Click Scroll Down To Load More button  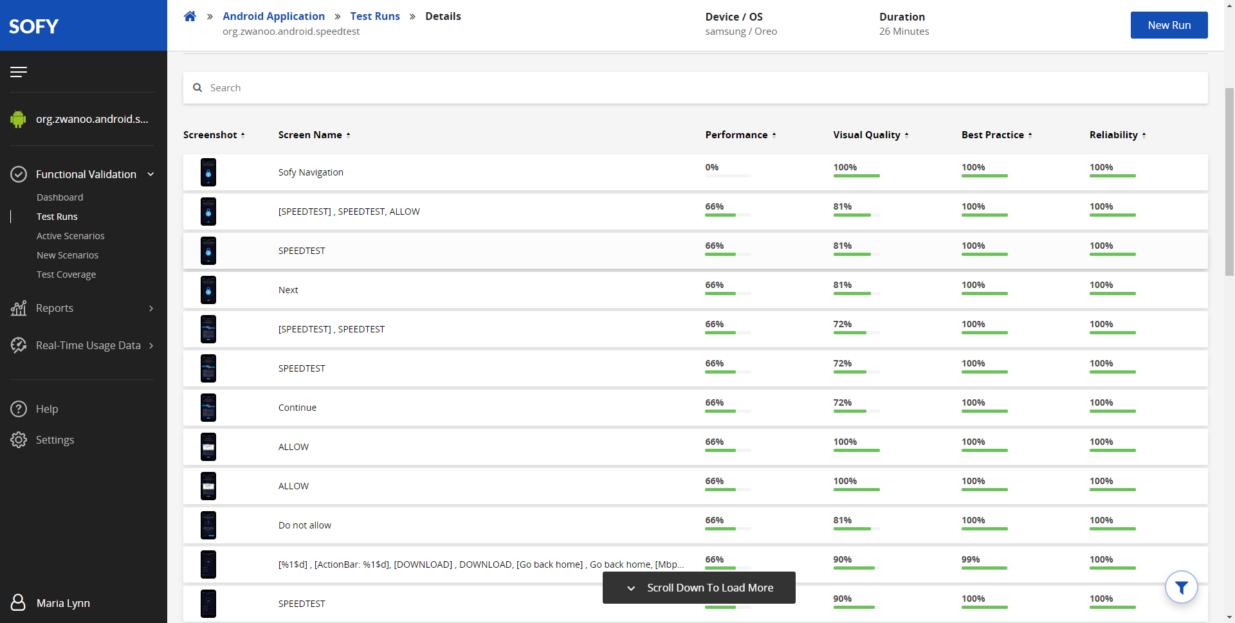[x=699, y=588]
